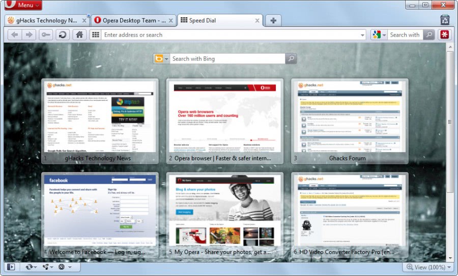Click the Bing search magnifier button

tap(291, 59)
